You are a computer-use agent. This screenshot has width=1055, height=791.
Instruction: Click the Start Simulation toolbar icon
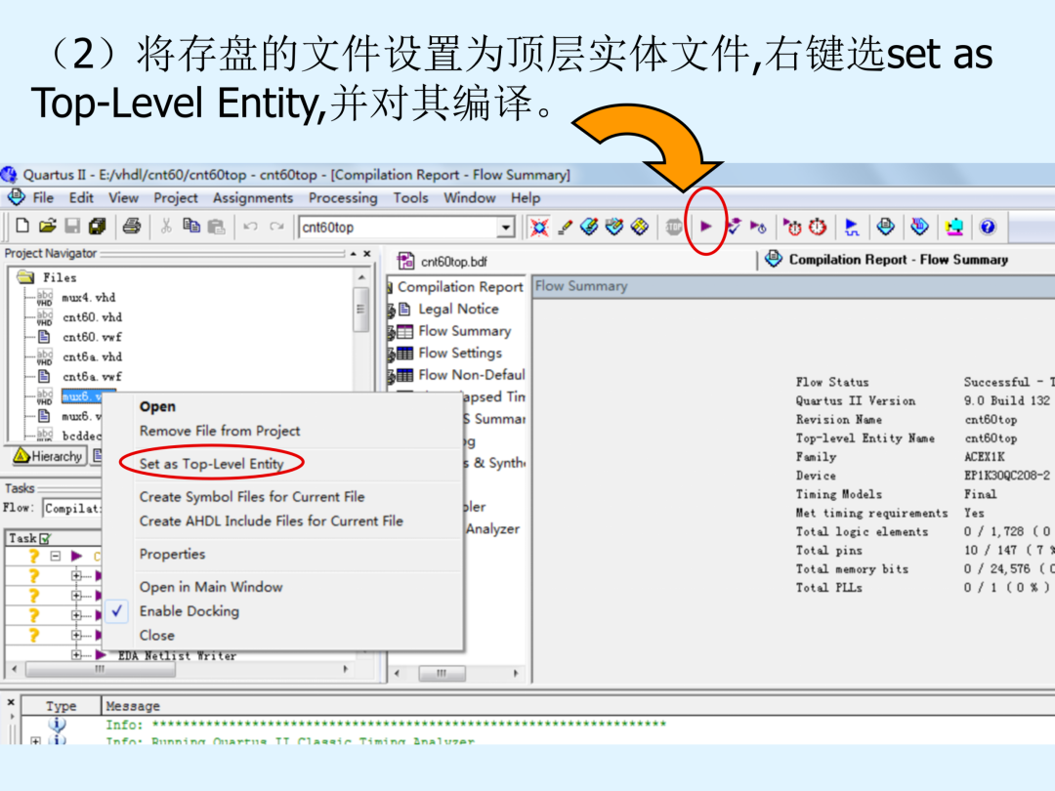pos(852,228)
